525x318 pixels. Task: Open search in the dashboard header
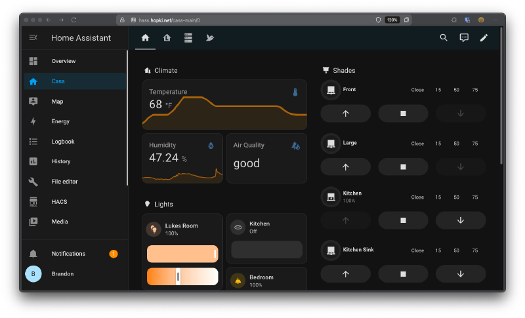(444, 38)
